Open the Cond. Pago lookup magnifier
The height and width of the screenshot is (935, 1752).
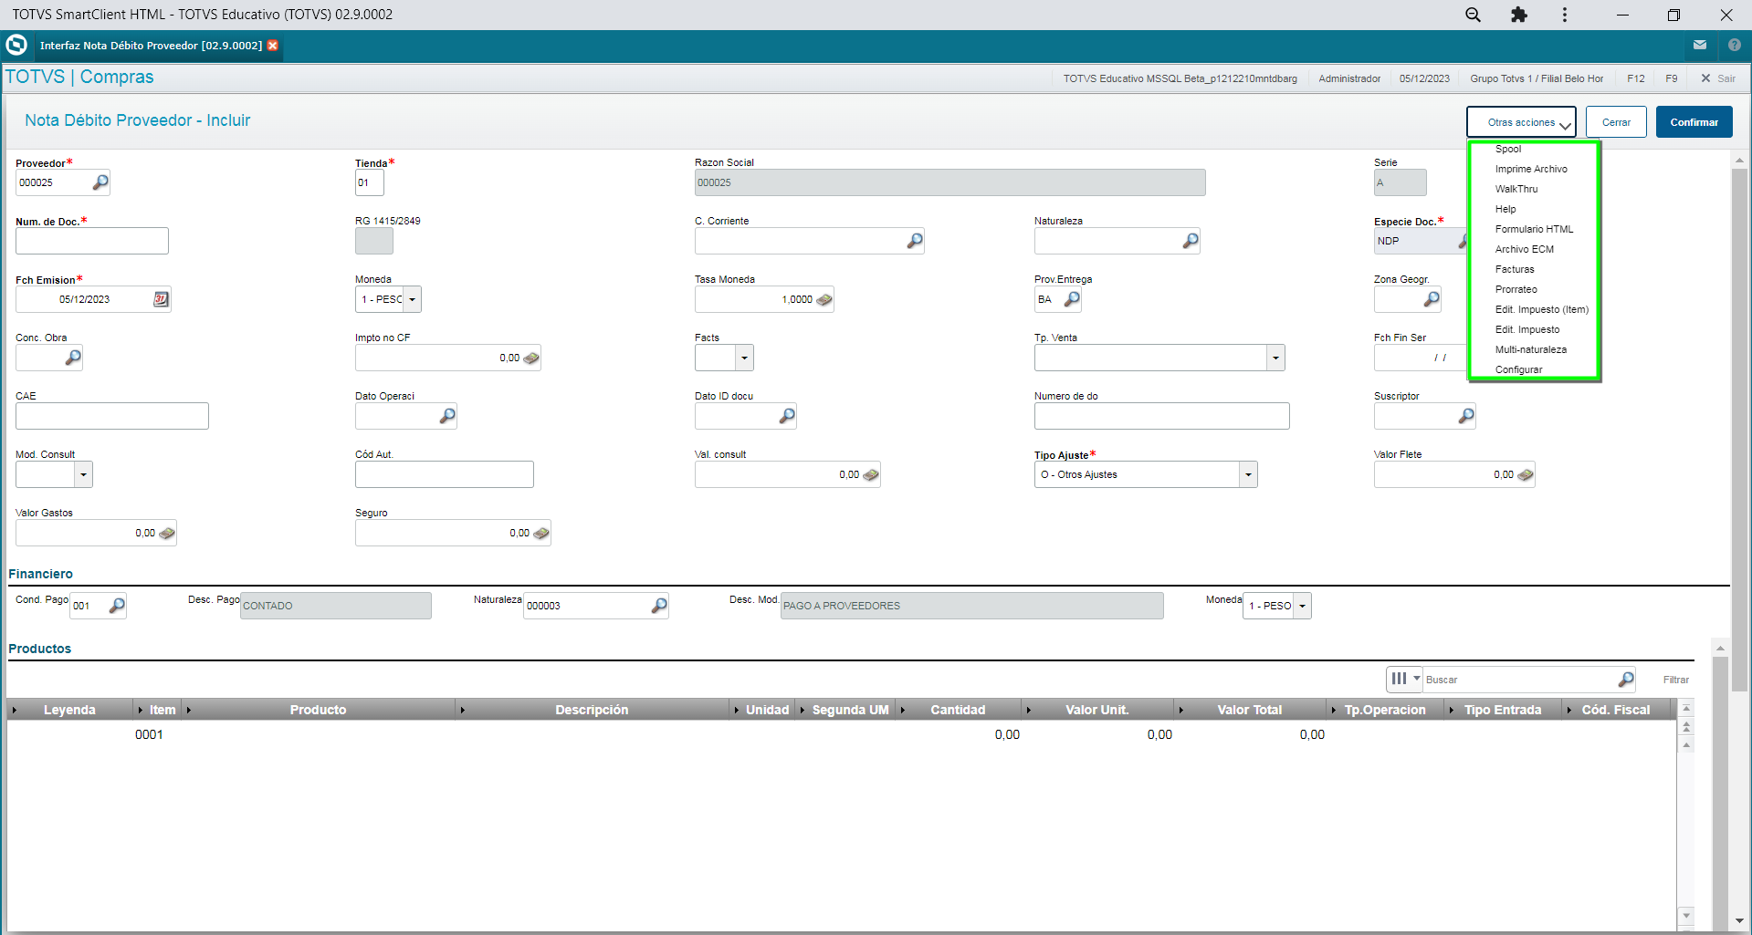point(117,606)
